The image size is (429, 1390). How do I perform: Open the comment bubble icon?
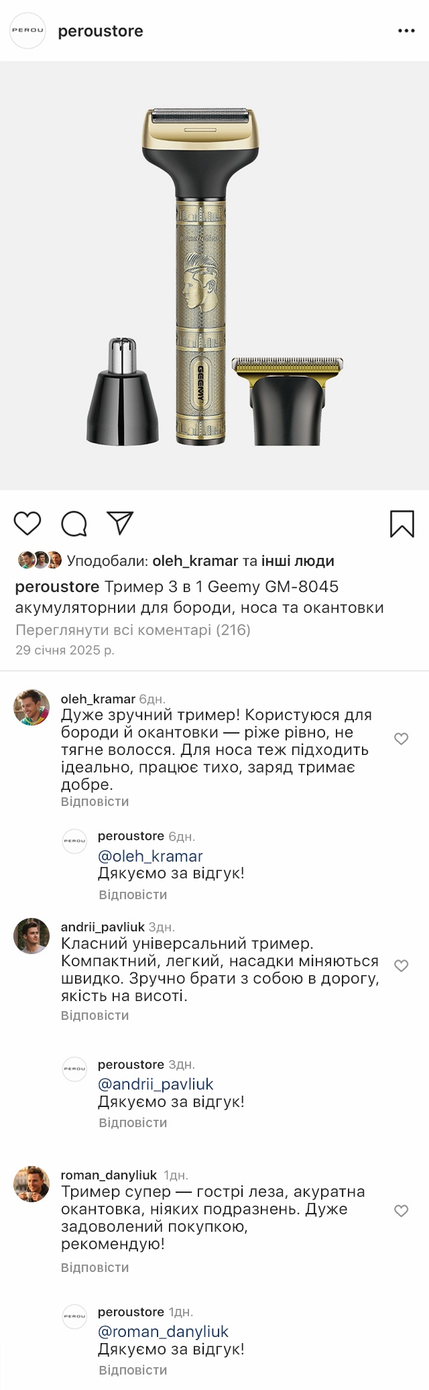(x=74, y=524)
